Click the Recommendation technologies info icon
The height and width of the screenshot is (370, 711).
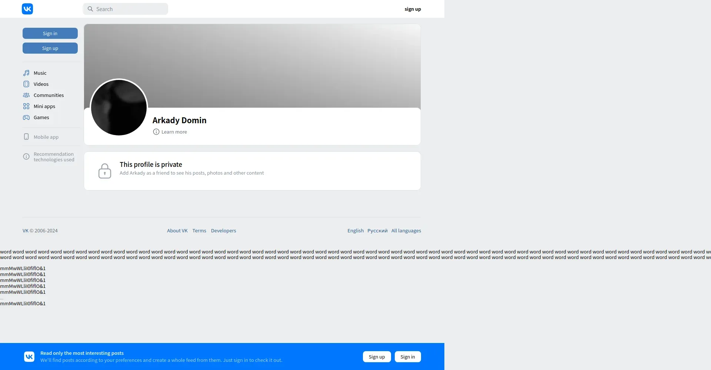point(26,157)
